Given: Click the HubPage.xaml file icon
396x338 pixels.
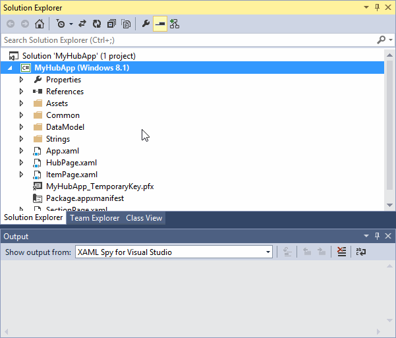Looking at the screenshot, I should pos(38,163).
